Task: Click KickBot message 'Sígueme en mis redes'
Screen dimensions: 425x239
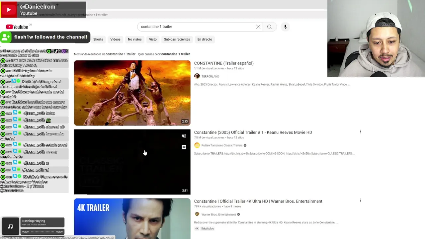Action: coord(34,184)
